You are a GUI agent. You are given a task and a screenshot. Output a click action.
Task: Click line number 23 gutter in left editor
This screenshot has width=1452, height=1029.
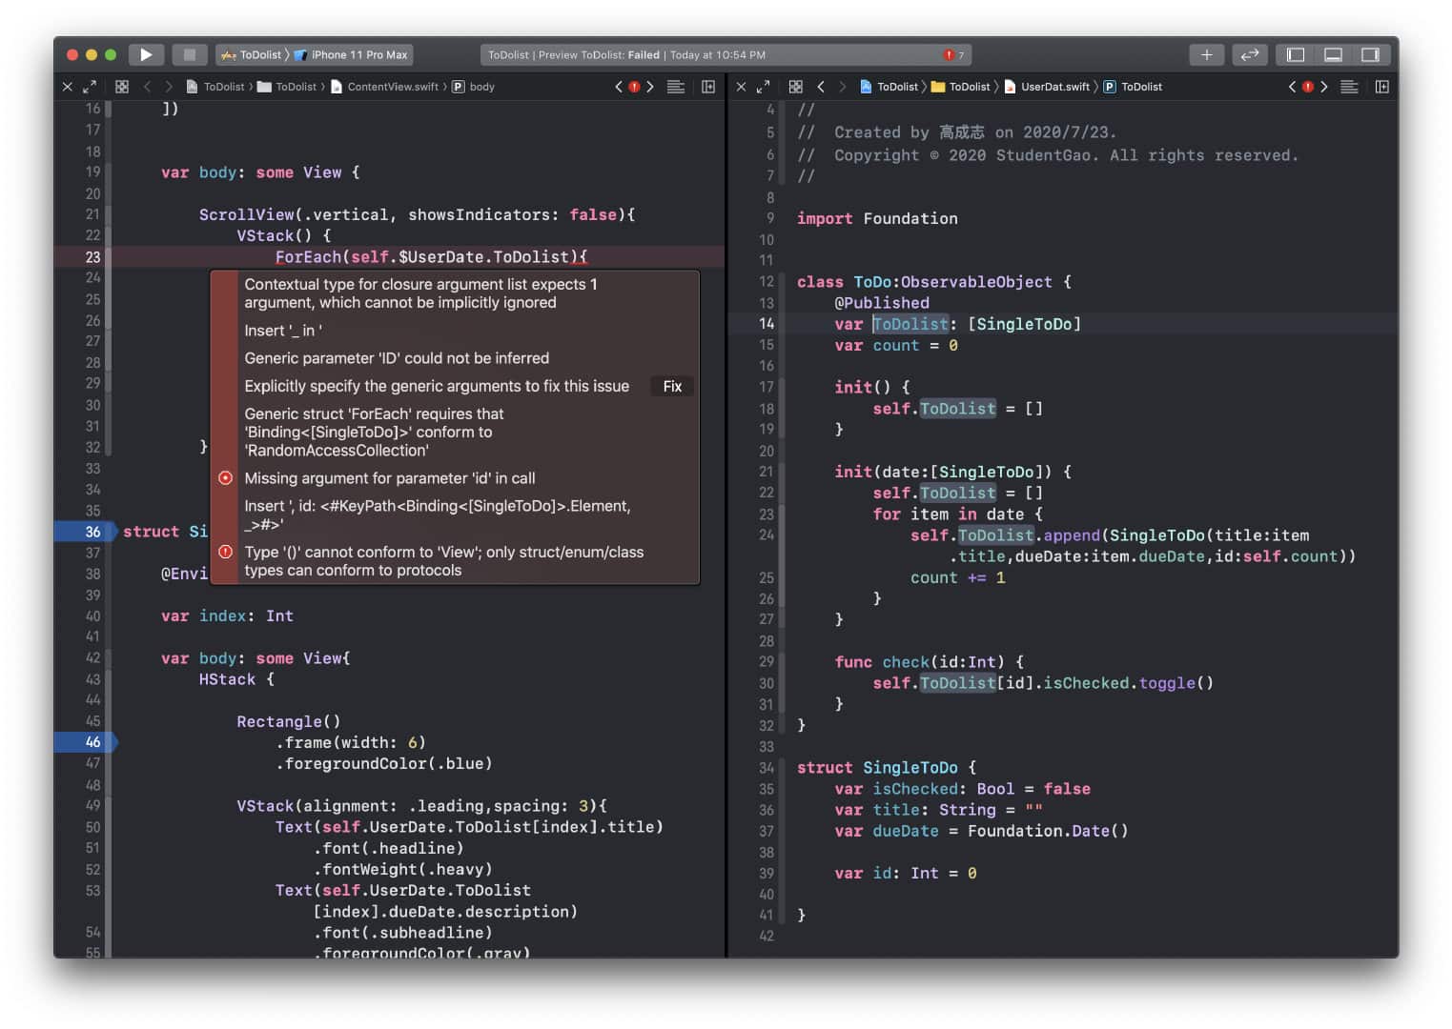click(92, 257)
